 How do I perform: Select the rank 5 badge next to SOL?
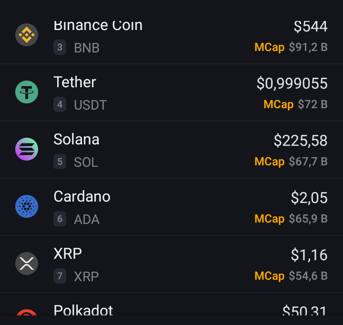(x=60, y=162)
